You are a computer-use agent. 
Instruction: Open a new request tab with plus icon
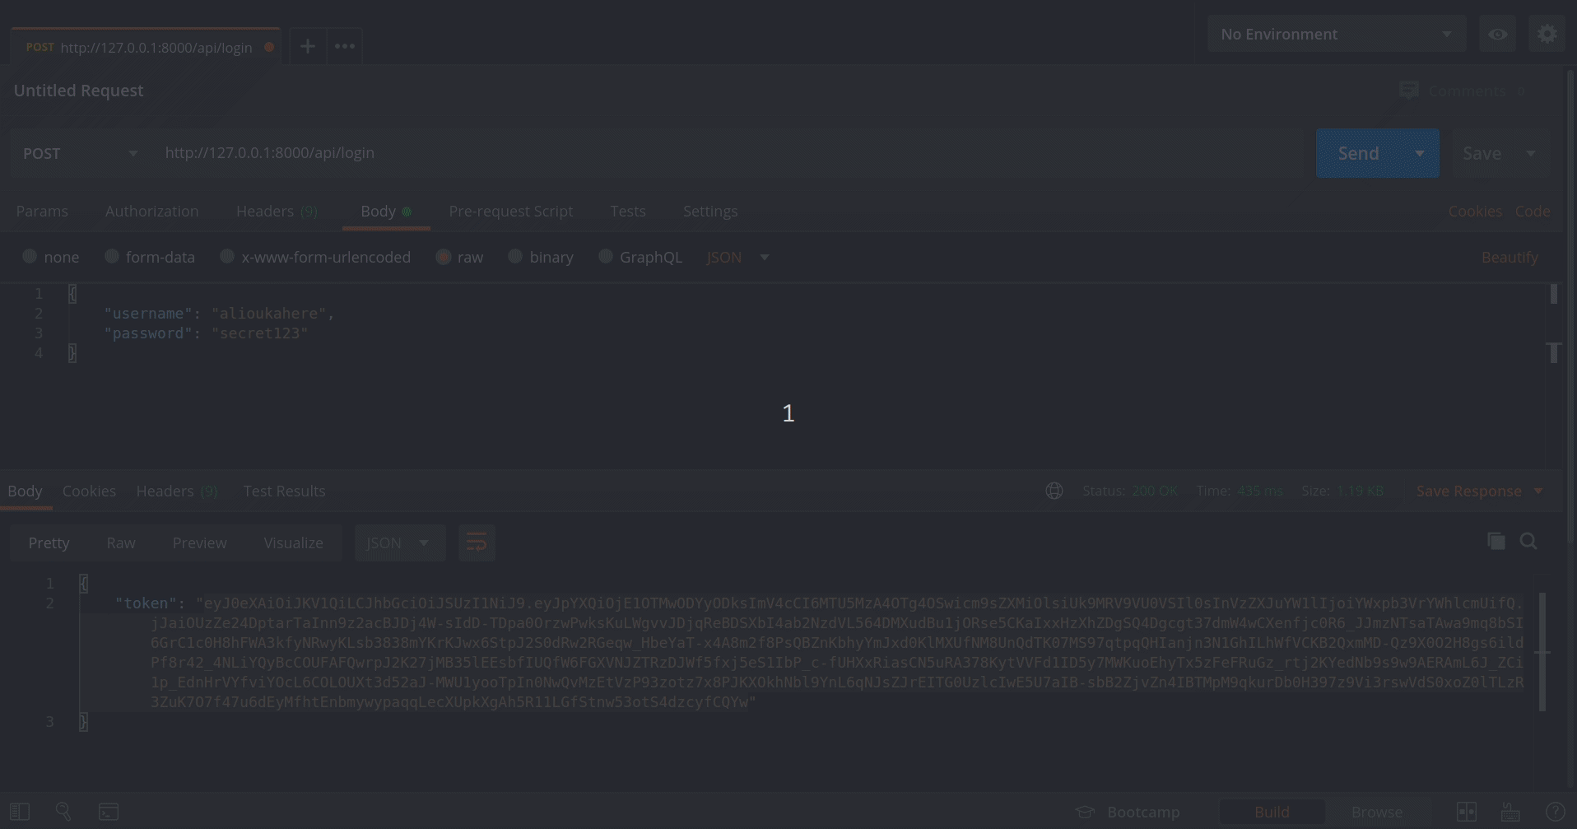(x=307, y=47)
